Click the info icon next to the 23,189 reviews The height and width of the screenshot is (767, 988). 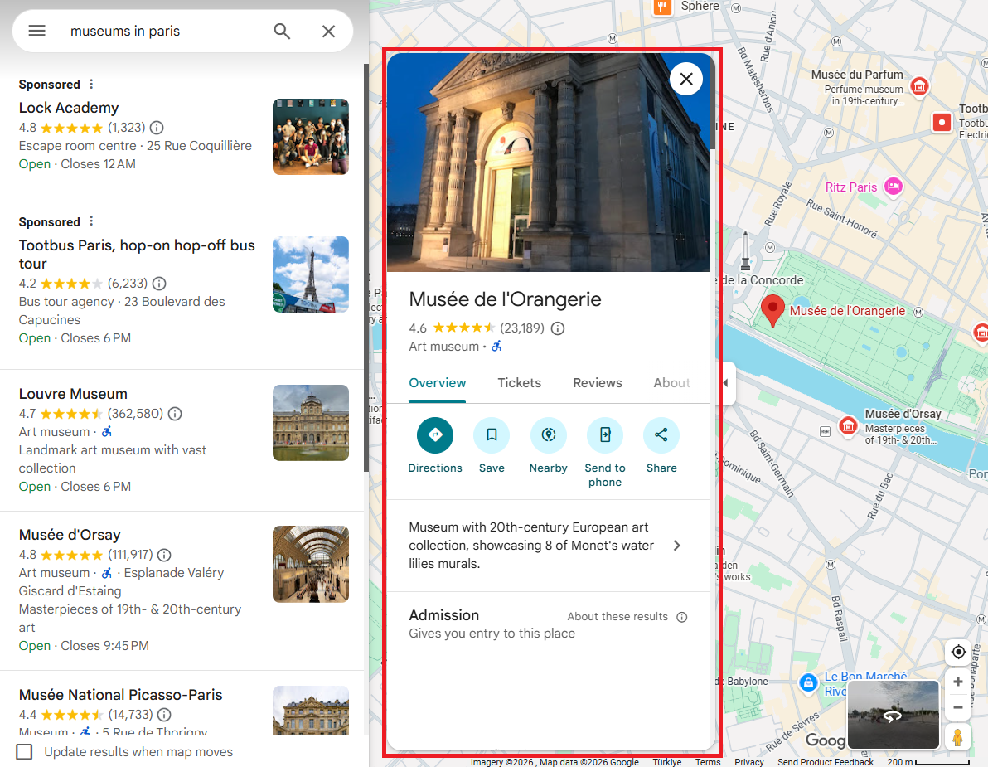point(557,328)
